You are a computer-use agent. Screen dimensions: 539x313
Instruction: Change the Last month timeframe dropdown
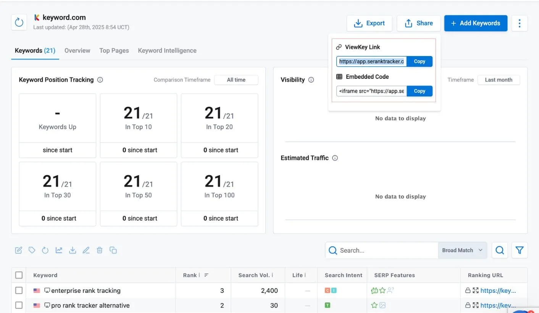(499, 80)
